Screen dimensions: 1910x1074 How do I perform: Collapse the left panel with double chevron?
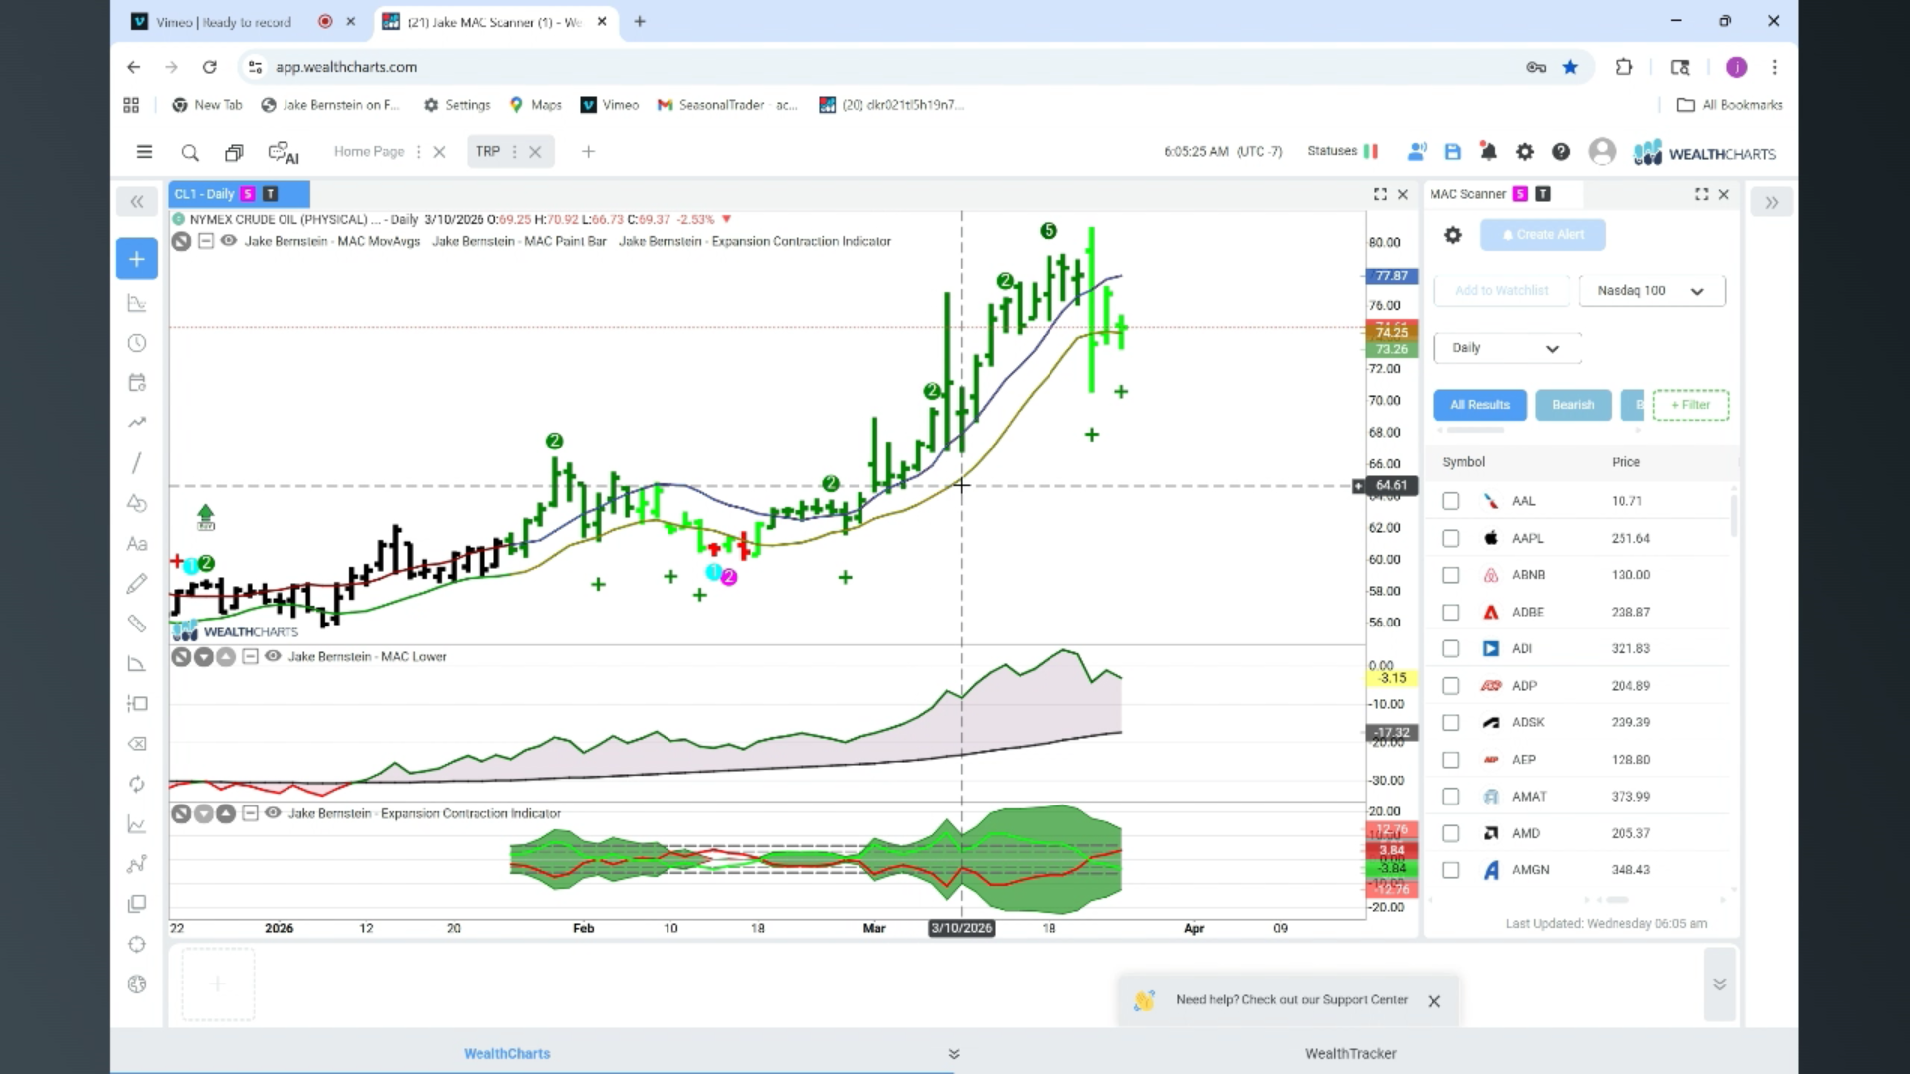(137, 202)
